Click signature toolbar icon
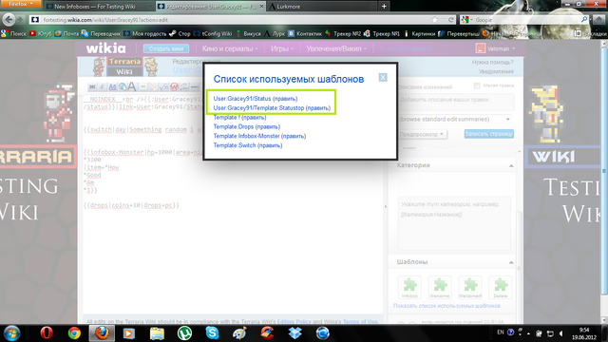Viewport: 608px width, 342px height. pos(184,86)
